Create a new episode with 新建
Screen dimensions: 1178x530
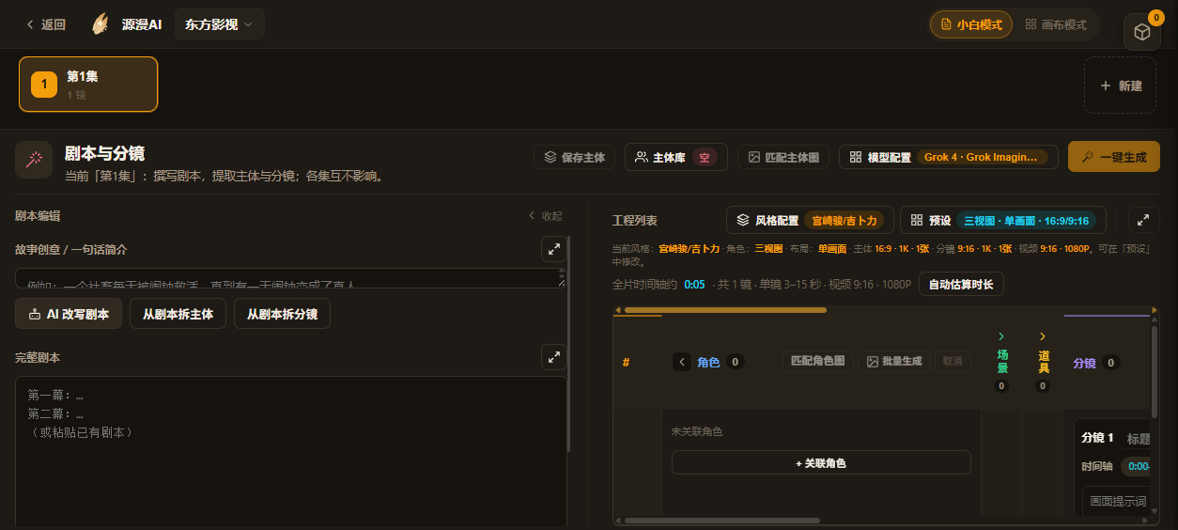coord(1121,86)
